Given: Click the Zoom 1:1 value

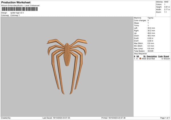Looking at the screenshot, I should point(165,12).
